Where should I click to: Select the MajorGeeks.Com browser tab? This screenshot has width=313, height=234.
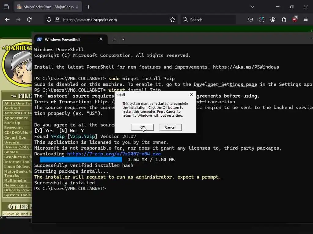(x=48, y=7)
